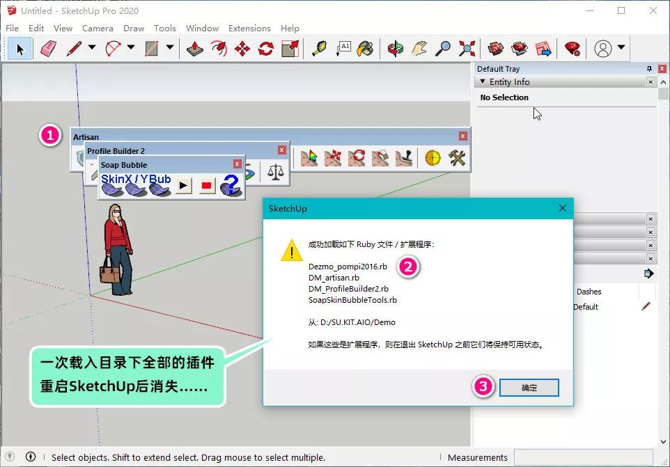Select the Eraser tool
The image size is (670, 467).
49,48
